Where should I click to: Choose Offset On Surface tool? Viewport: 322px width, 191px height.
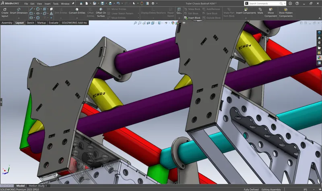pos(101,12)
